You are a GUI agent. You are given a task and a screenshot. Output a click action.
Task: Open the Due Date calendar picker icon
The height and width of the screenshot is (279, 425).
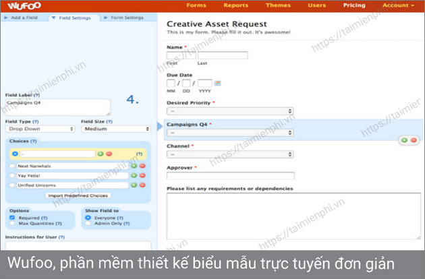(217, 83)
